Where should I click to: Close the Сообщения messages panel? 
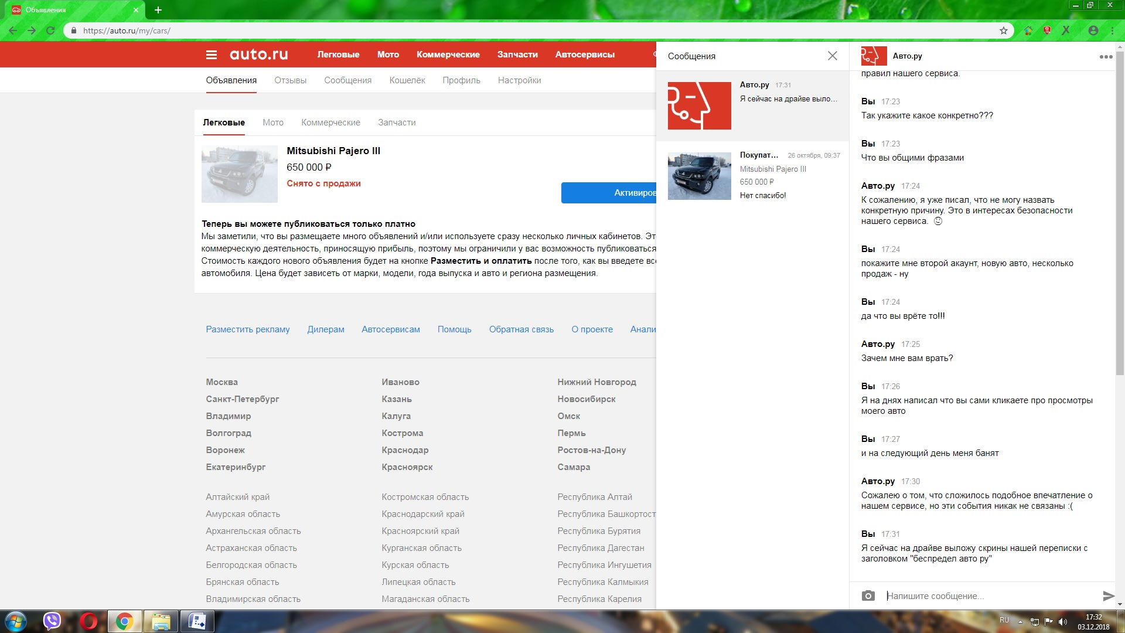click(832, 56)
